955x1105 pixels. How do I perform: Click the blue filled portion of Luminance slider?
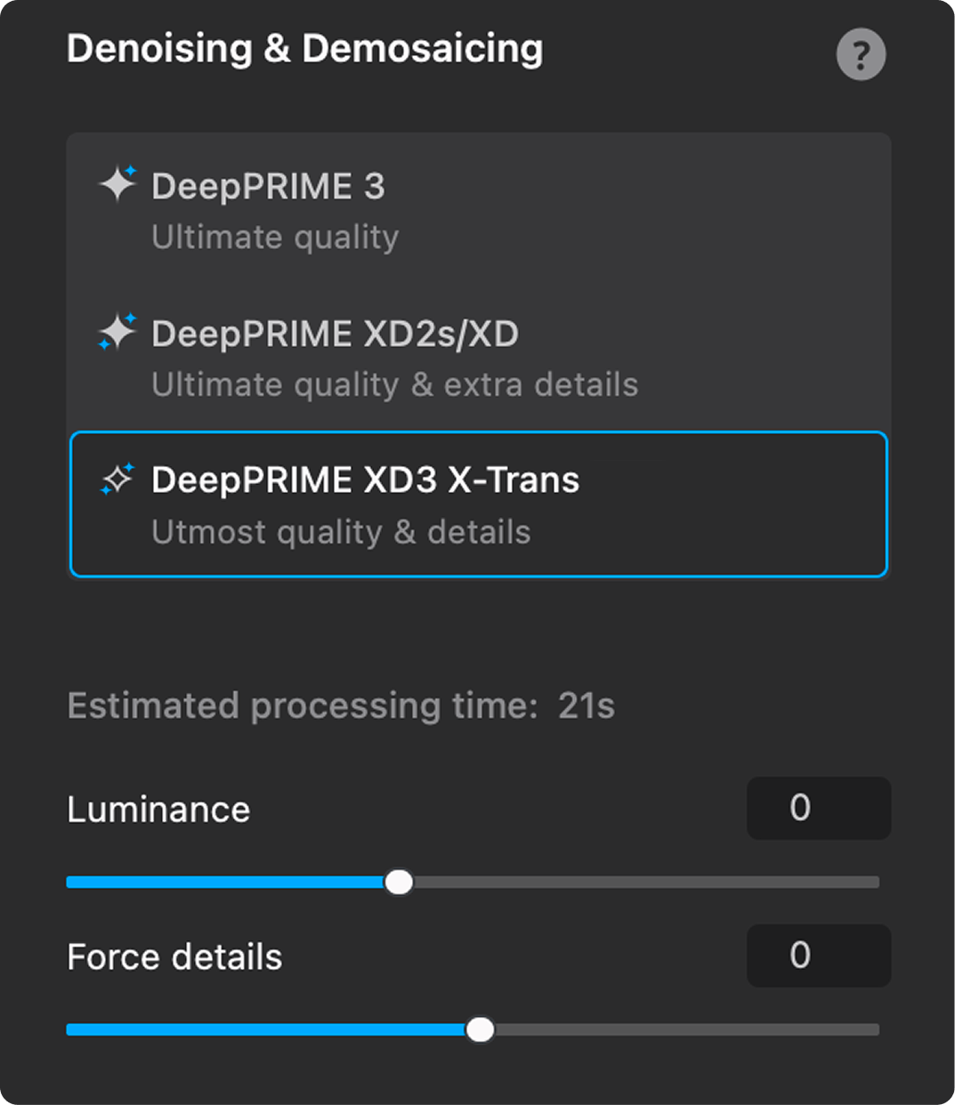(226, 883)
